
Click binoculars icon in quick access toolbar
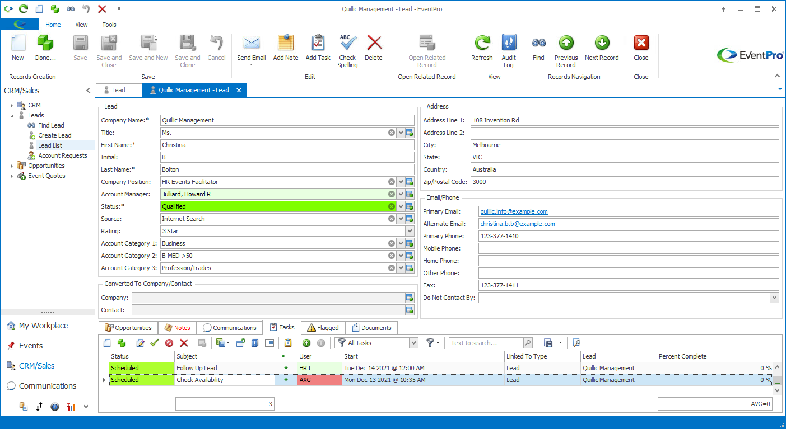[71, 9]
